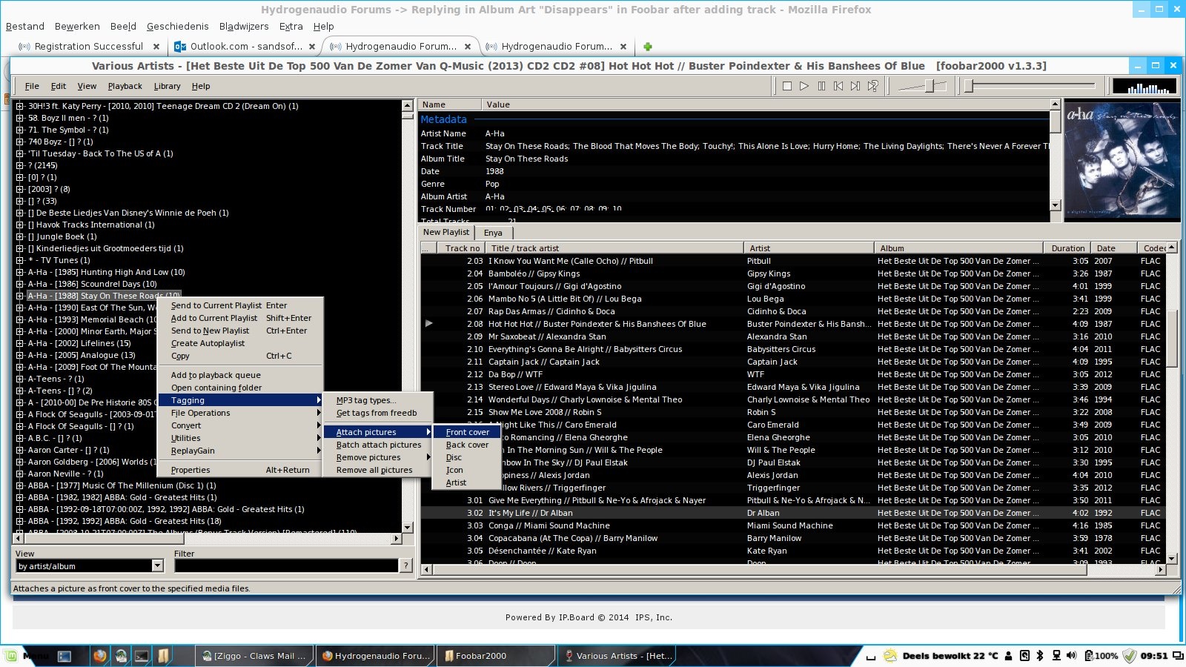The image size is (1186, 667).
Task: Switch to the Enya playlist tab
Action: (493, 233)
